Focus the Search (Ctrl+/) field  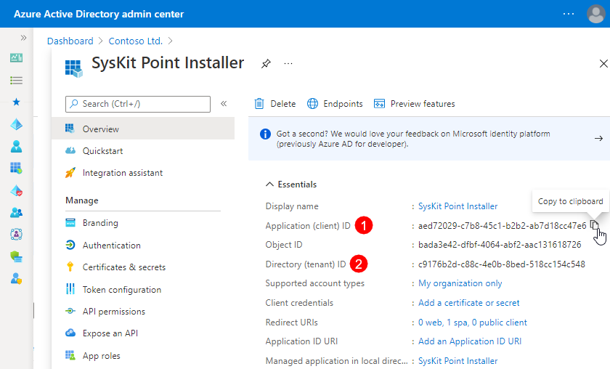pyautogui.click(x=138, y=104)
